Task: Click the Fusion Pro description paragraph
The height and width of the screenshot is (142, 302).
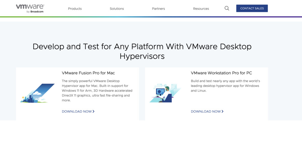Action: 97,91
